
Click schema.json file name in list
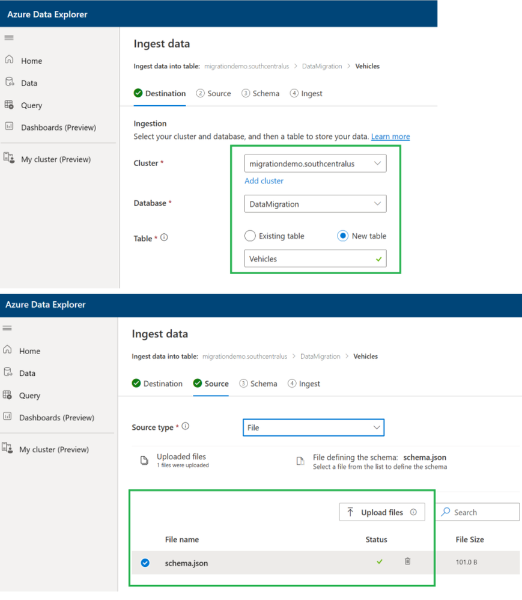(x=186, y=563)
